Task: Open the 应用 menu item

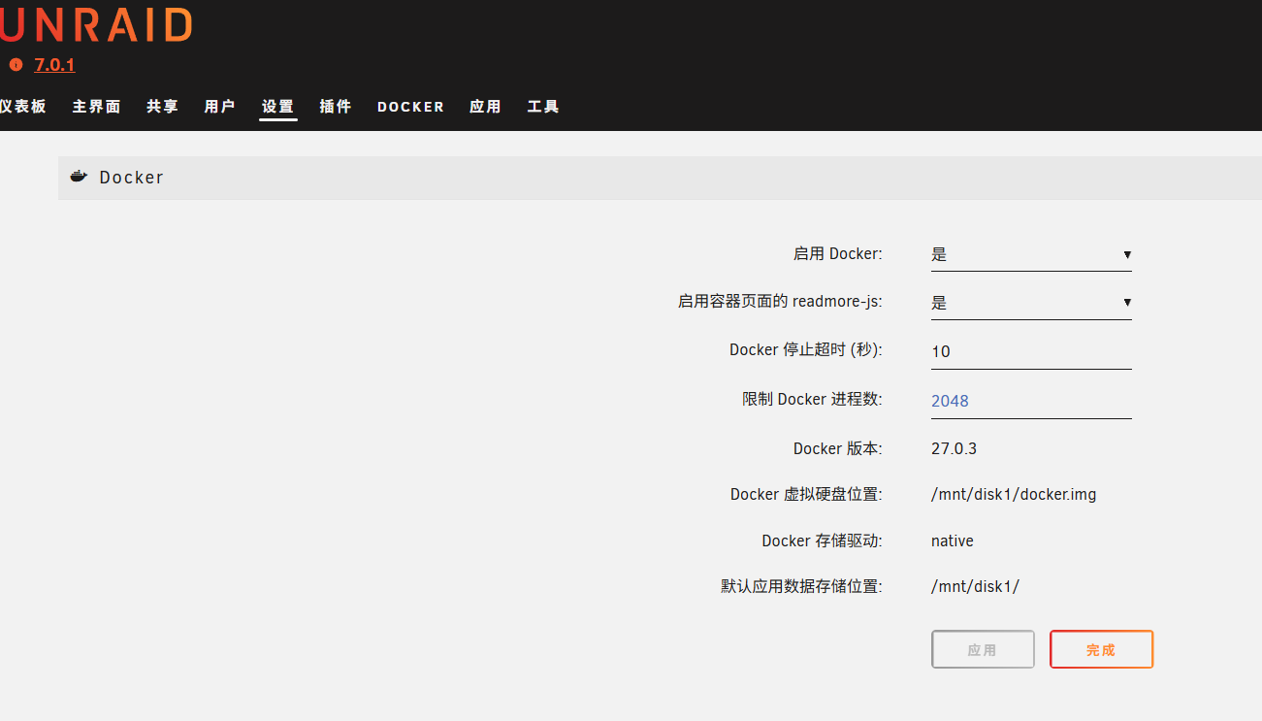Action: pyautogui.click(x=485, y=107)
